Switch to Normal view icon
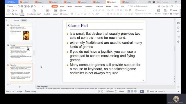186x104 pixels. pos(129,91)
